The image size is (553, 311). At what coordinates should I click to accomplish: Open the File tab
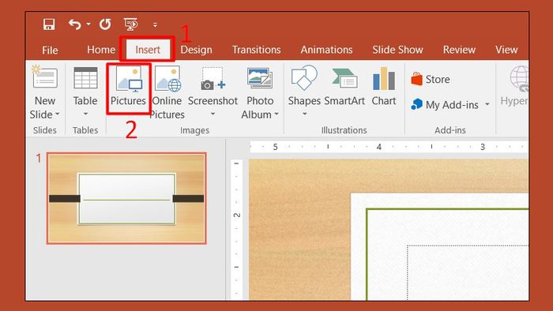(x=50, y=50)
